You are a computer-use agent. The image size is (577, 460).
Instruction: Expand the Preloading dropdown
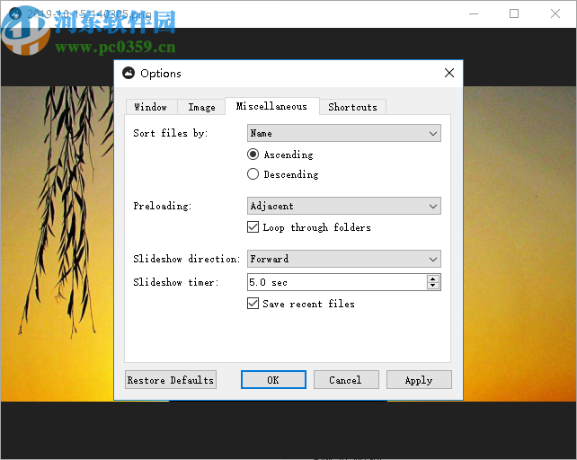point(344,206)
